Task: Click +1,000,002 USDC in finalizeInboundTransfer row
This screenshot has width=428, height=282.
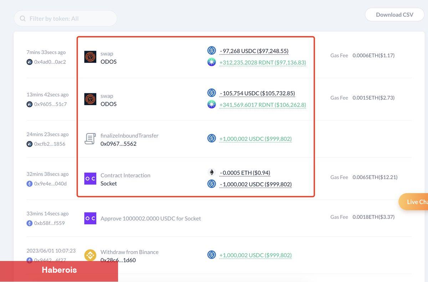Action: pos(255,139)
